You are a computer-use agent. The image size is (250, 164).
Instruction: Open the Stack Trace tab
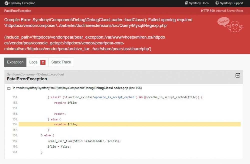pyautogui.click(x=61, y=62)
